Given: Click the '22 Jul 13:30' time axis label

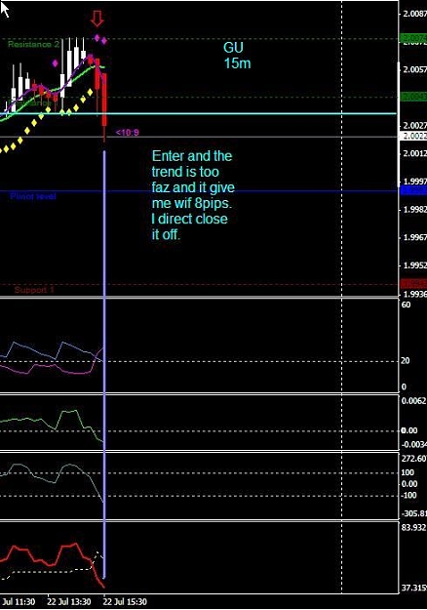Looking at the screenshot, I should tap(69, 602).
